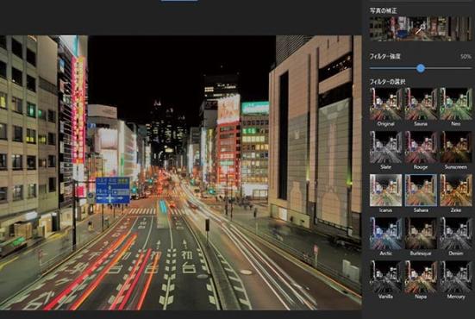Apply the Slate filter

point(385,147)
